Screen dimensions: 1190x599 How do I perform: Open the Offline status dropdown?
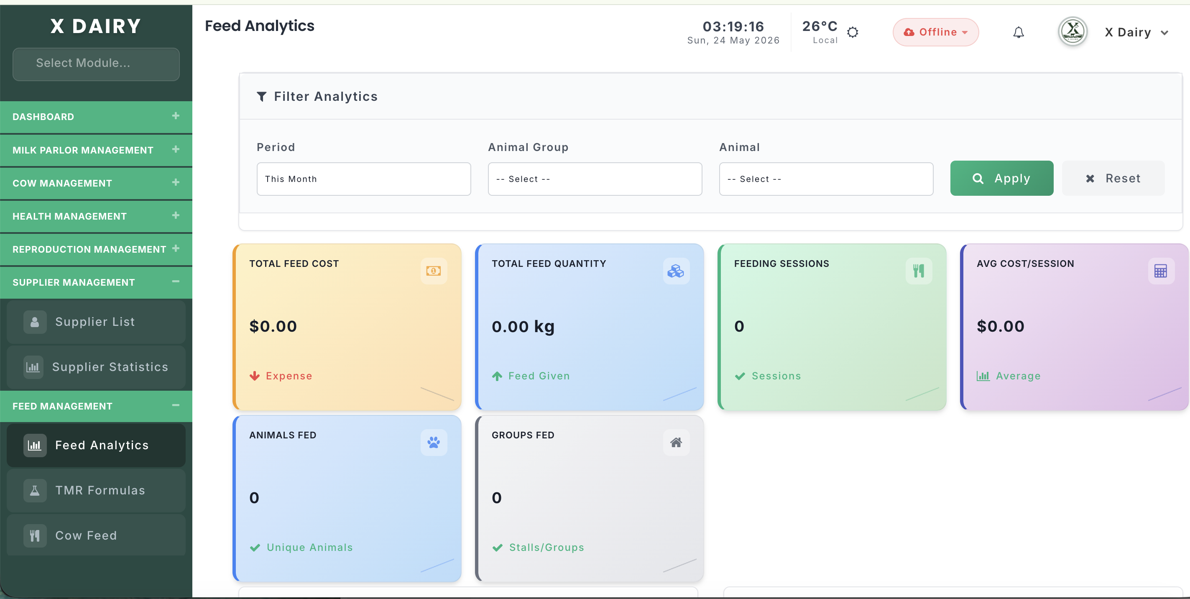(935, 32)
